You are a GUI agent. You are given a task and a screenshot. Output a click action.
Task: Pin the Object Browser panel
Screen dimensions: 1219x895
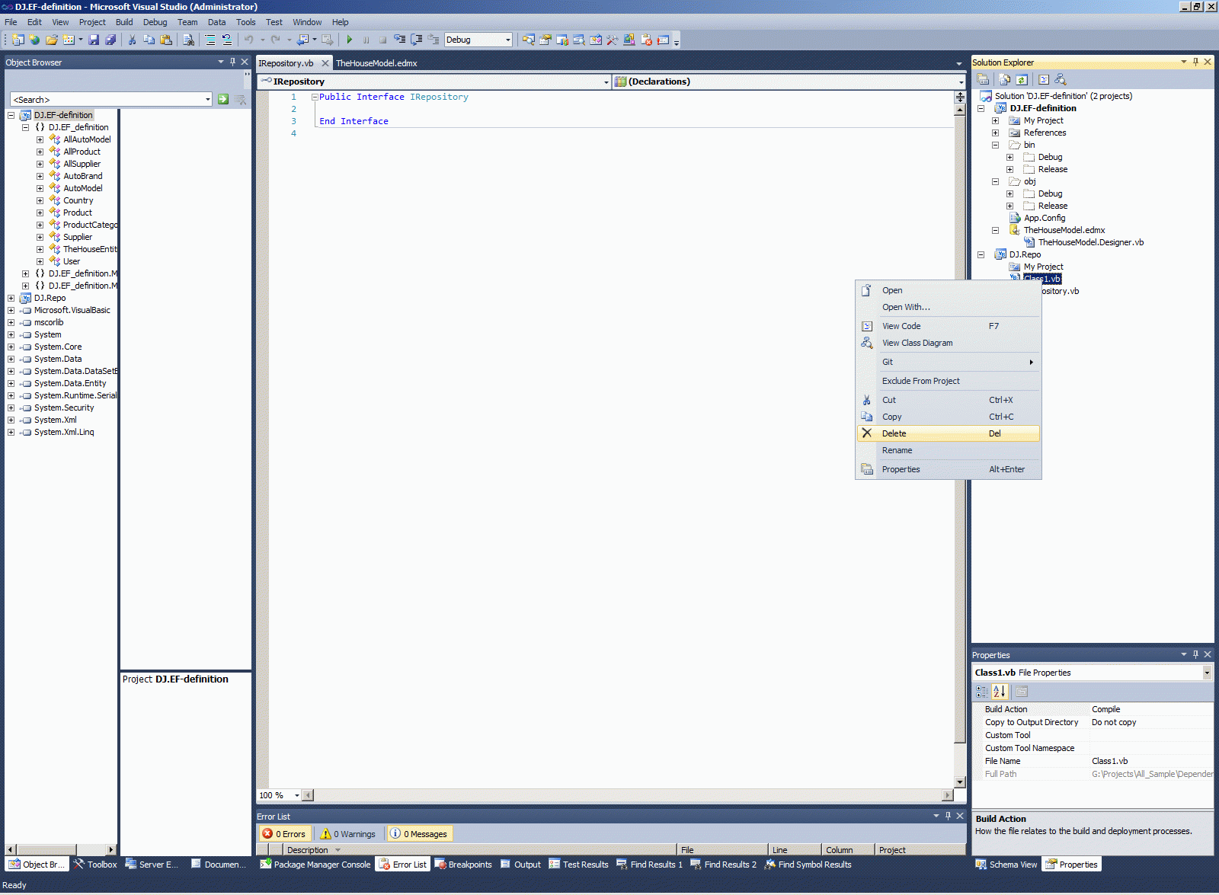coord(232,62)
